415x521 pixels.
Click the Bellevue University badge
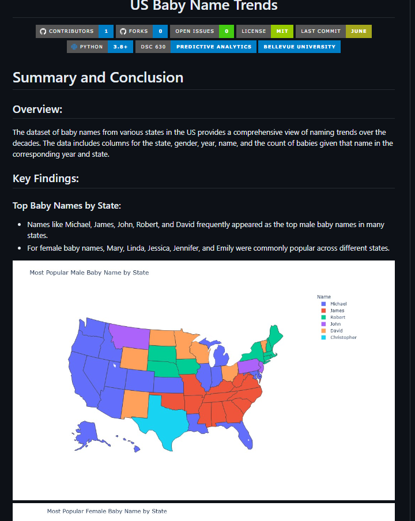pyautogui.click(x=299, y=47)
